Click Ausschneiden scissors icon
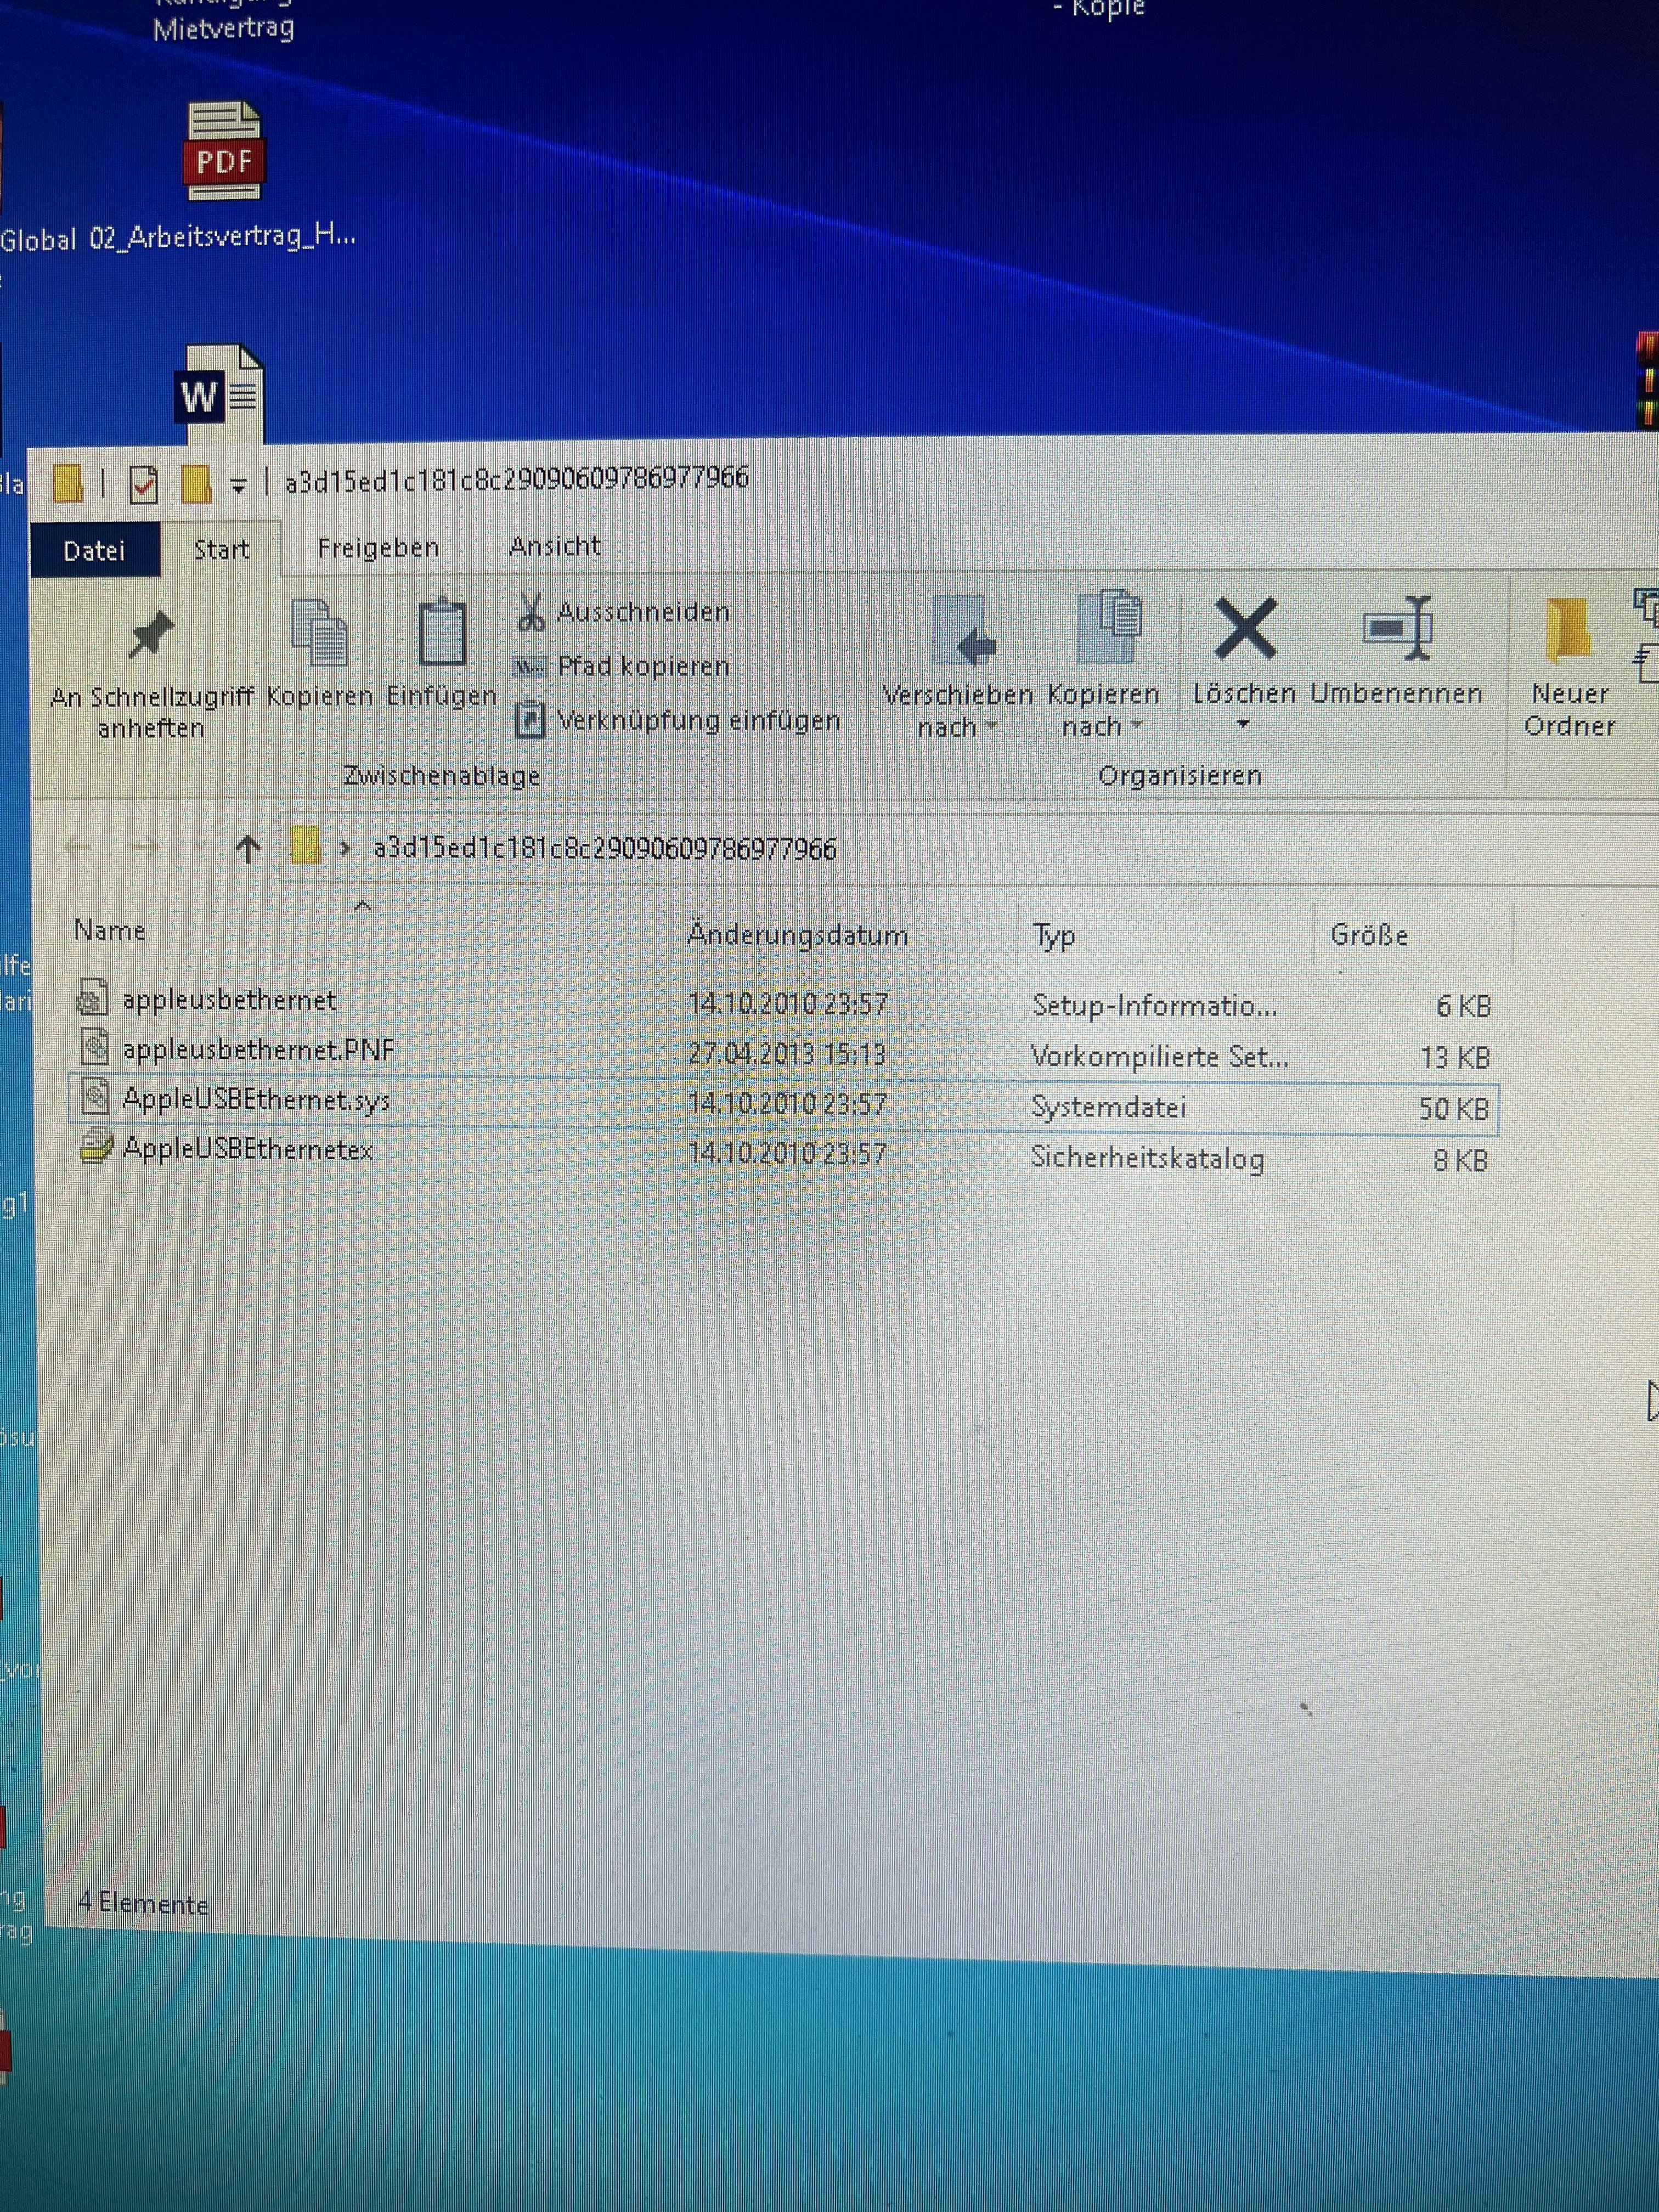Screen dimensions: 1659x2212 click(531, 612)
